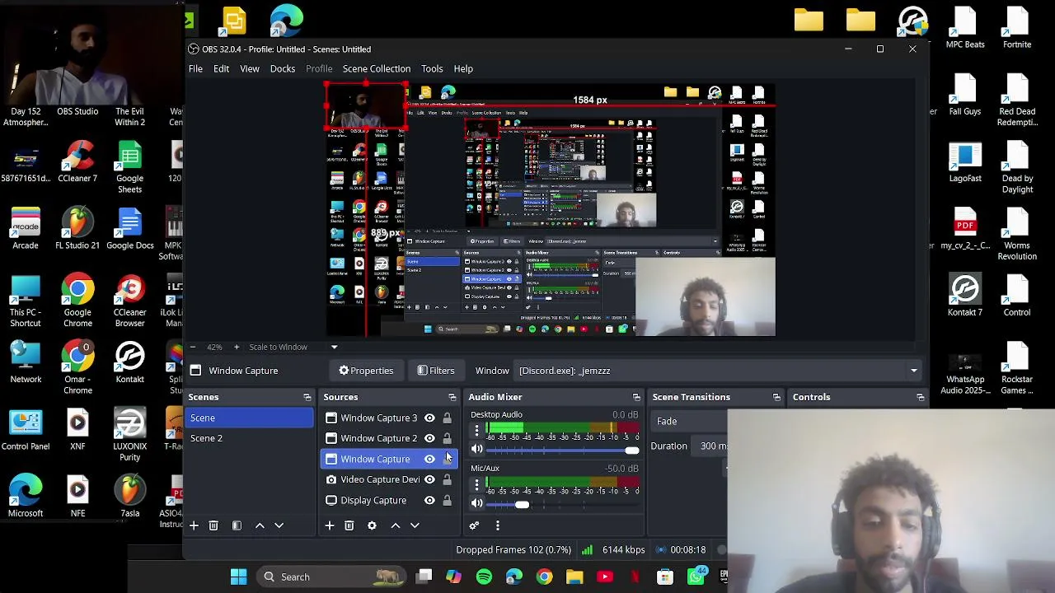Click the taskbar Search box
The image size is (1055, 593).
click(x=331, y=577)
